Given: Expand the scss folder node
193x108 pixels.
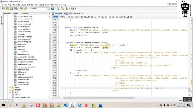Looking at the screenshot, I should pos(10,92).
